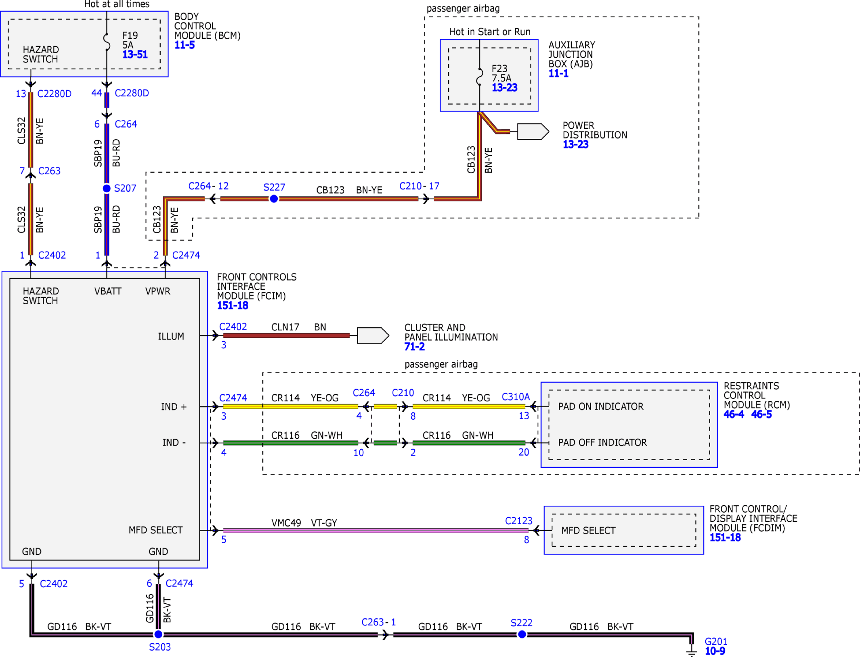Open AJB reference link 11-1
The image size is (860, 657).
(x=558, y=73)
